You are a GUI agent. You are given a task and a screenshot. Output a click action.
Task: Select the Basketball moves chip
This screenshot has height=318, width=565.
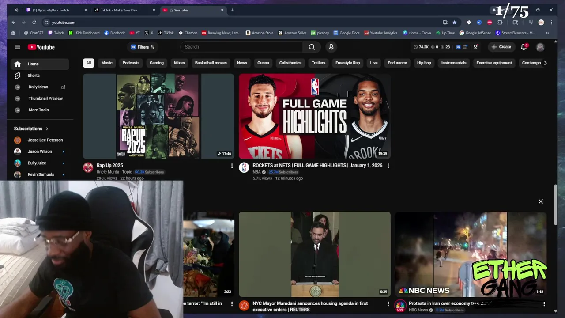(211, 63)
